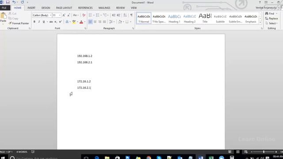Select Align Left alignment
Viewport: 283px width, 159px height.
(90, 22)
